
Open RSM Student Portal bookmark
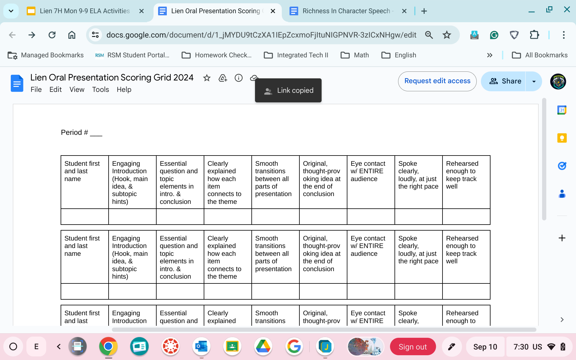point(132,55)
